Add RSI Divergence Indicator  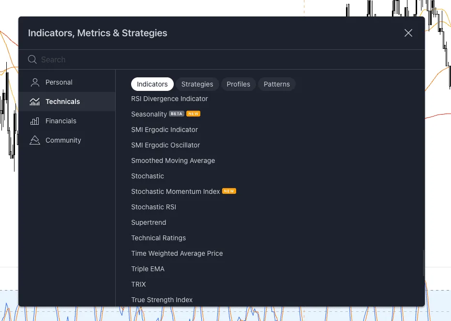click(x=169, y=99)
